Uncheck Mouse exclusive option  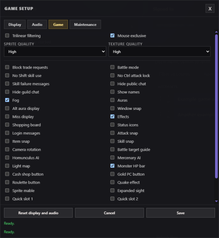112,36
